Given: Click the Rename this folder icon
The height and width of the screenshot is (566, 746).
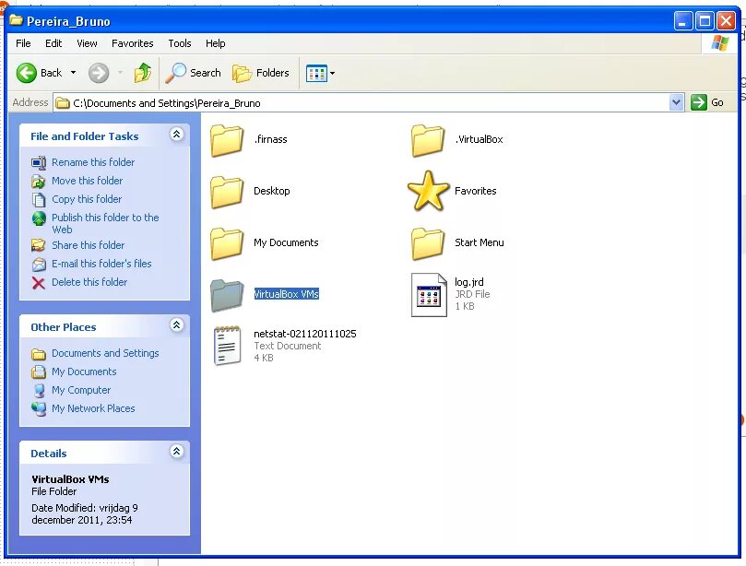Looking at the screenshot, I should point(39,162).
